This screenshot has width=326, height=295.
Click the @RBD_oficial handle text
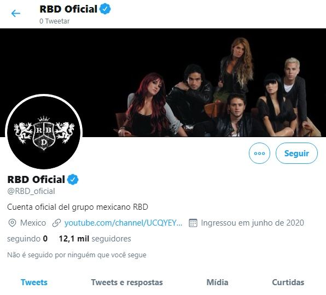[x=31, y=191]
